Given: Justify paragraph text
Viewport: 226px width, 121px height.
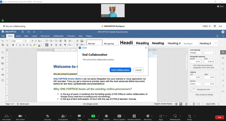Looking at the screenshot, I should (60, 45).
